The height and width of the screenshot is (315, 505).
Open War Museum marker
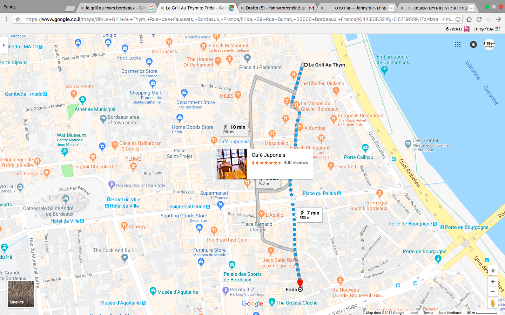[x=65, y=151]
